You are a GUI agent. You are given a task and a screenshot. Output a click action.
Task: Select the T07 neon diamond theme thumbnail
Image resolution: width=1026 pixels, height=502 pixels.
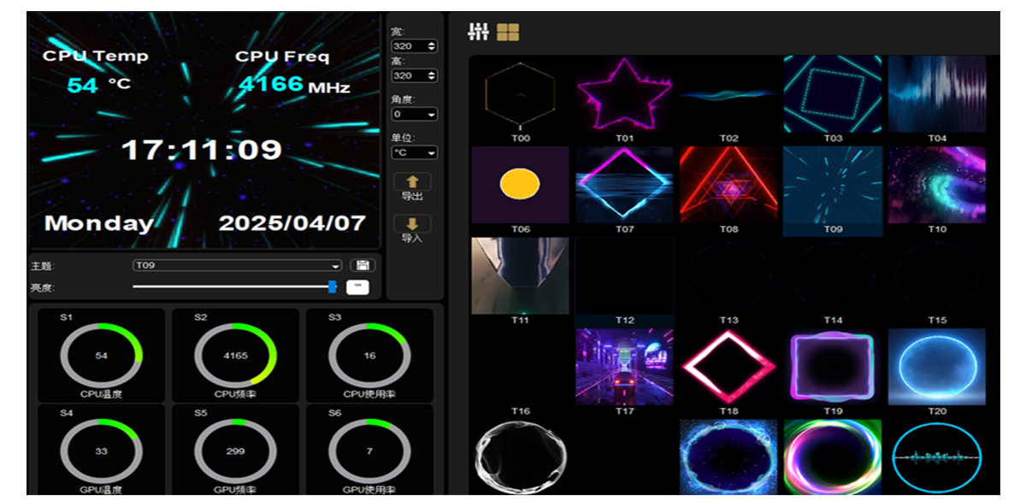(x=624, y=185)
